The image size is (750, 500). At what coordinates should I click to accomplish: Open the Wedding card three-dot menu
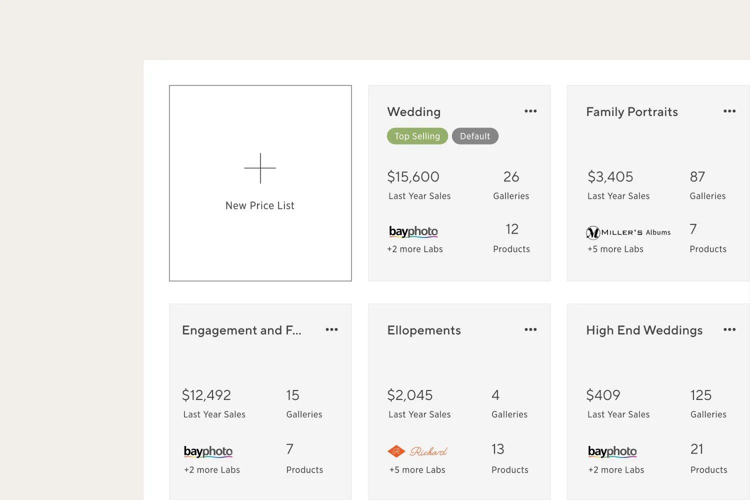point(530,111)
